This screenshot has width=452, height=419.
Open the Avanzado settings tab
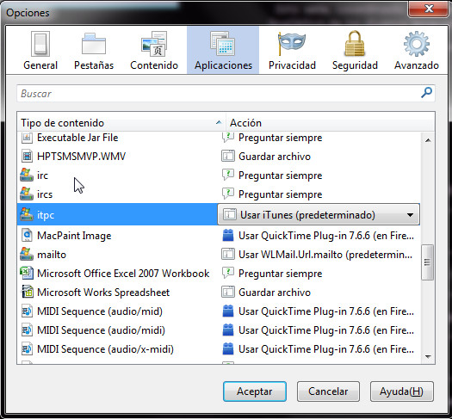[417, 51]
